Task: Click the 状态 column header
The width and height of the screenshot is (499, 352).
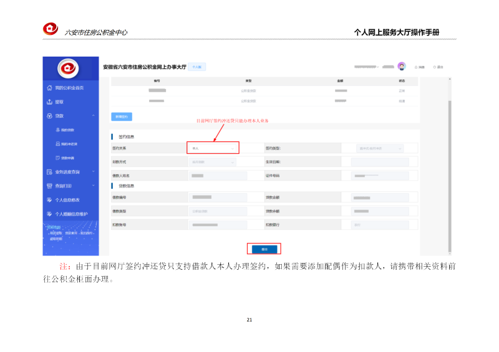Action: coord(402,81)
